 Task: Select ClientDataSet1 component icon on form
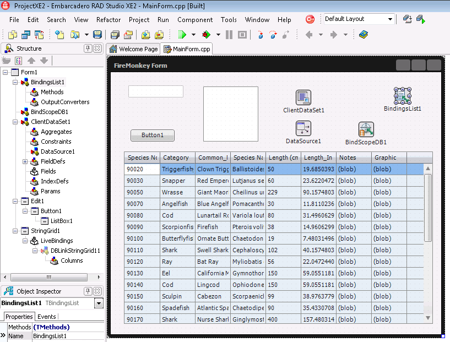click(303, 97)
